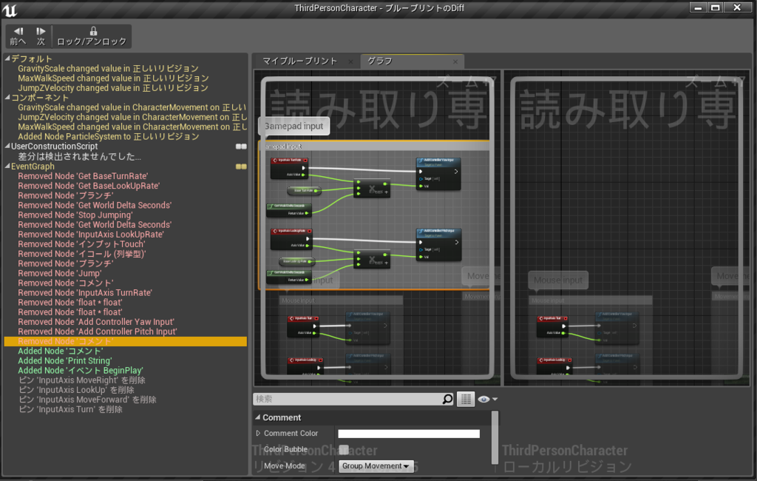Screen dimensions: 757x481
Task: Click UserConstructionScript graph indicator icon
Action: [x=241, y=147]
